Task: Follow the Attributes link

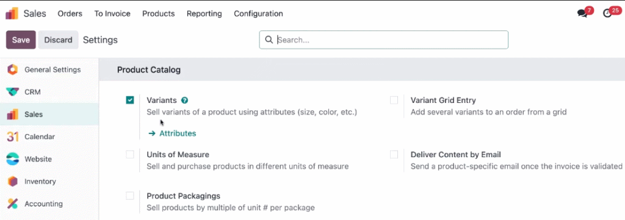Action: (x=172, y=133)
